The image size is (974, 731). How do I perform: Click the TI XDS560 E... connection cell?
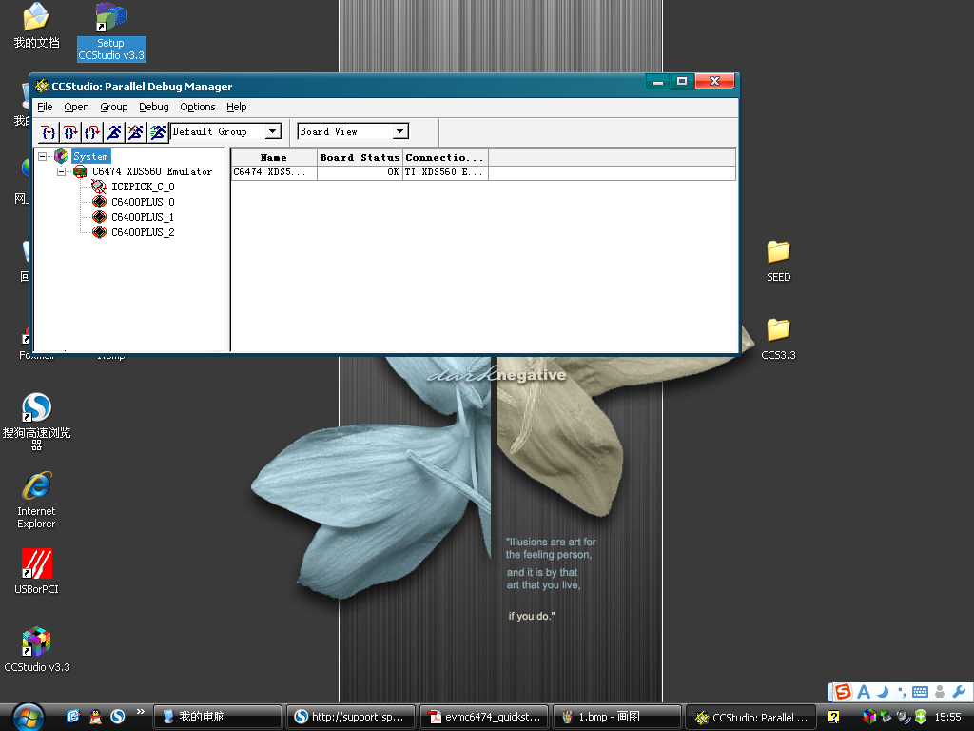[x=445, y=172]
